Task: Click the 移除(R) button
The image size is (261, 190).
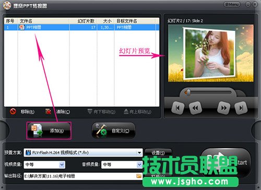Action: [28, 111]
